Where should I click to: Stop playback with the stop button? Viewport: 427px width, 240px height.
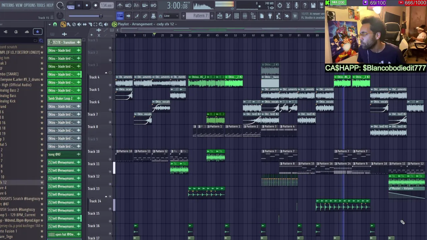pyautogui.click(x=87, y=5)
